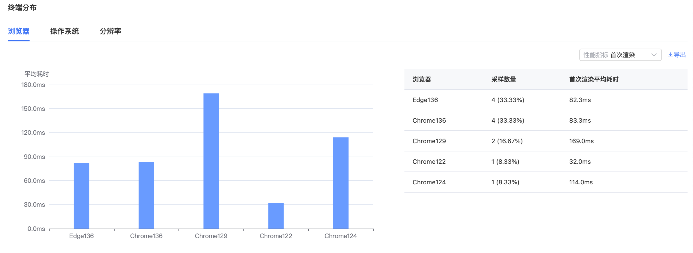Click the Chrome124 row 1 (8.33%) cell

click(505, 182)
